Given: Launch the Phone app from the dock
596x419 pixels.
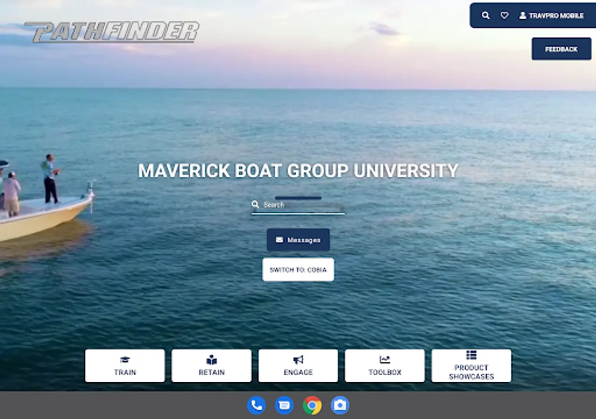Looking at the screenshot, I should pyautogui.click(x=256, y=405).
